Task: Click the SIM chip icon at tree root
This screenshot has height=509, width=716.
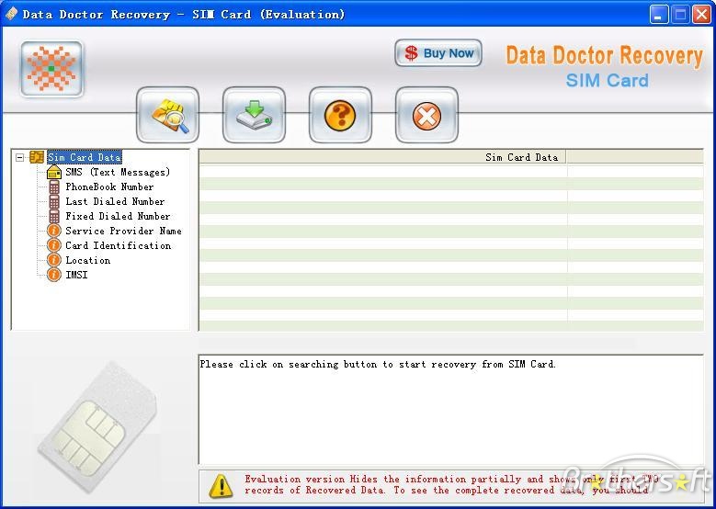Action: coord(37,157)
